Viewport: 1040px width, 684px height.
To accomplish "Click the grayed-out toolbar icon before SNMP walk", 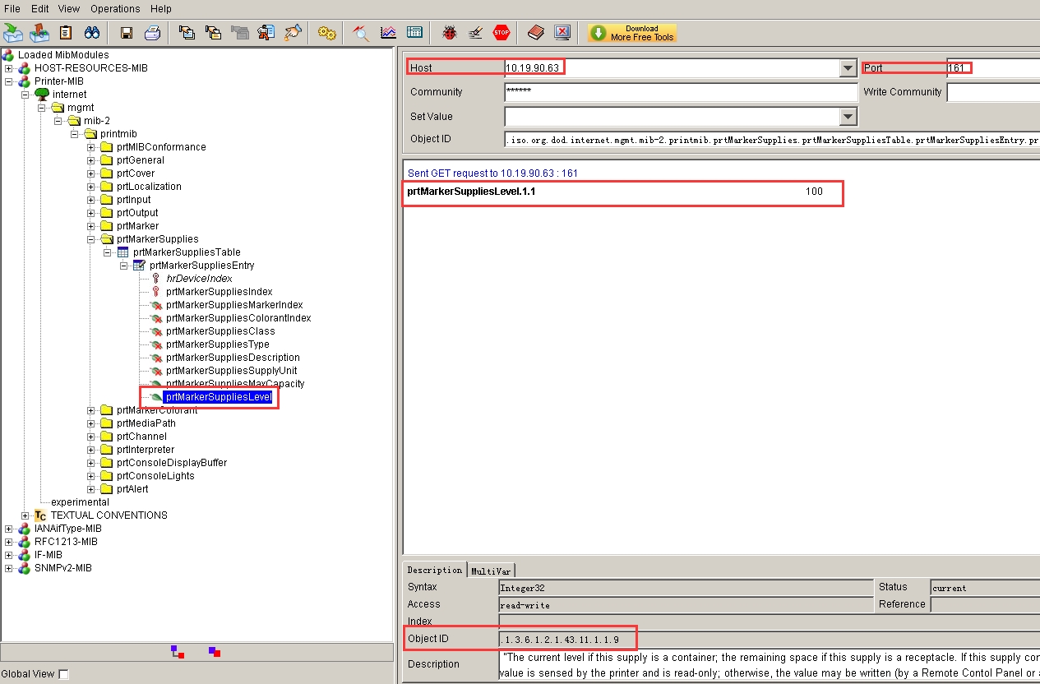I will (239, 33).
